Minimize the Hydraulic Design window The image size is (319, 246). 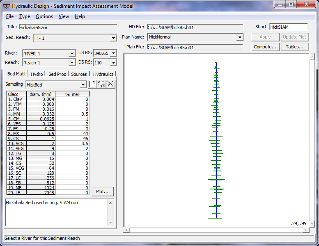click(x=280, y=4)
